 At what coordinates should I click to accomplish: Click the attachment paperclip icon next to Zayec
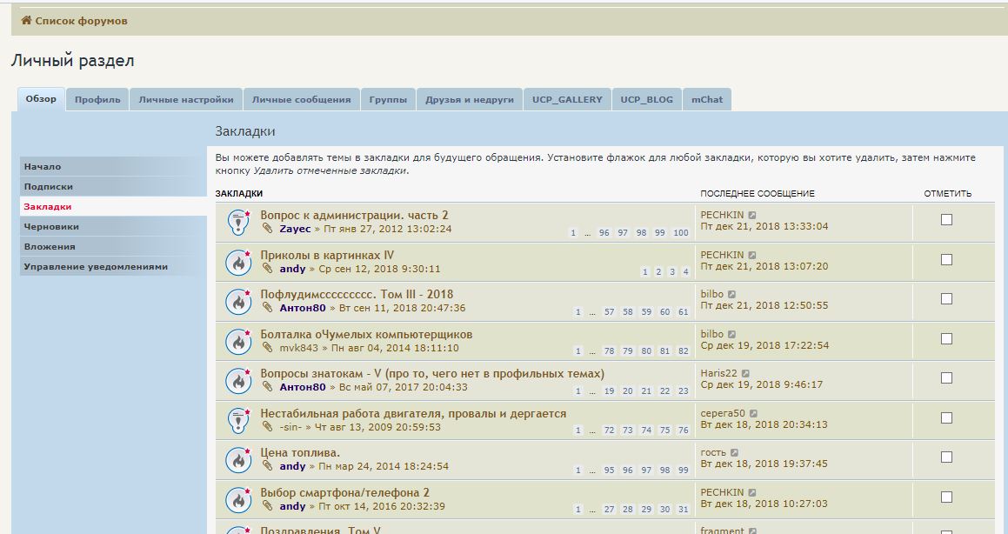268,229
